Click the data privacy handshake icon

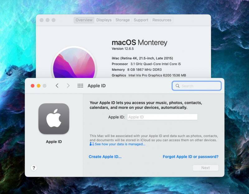point(92,144)
